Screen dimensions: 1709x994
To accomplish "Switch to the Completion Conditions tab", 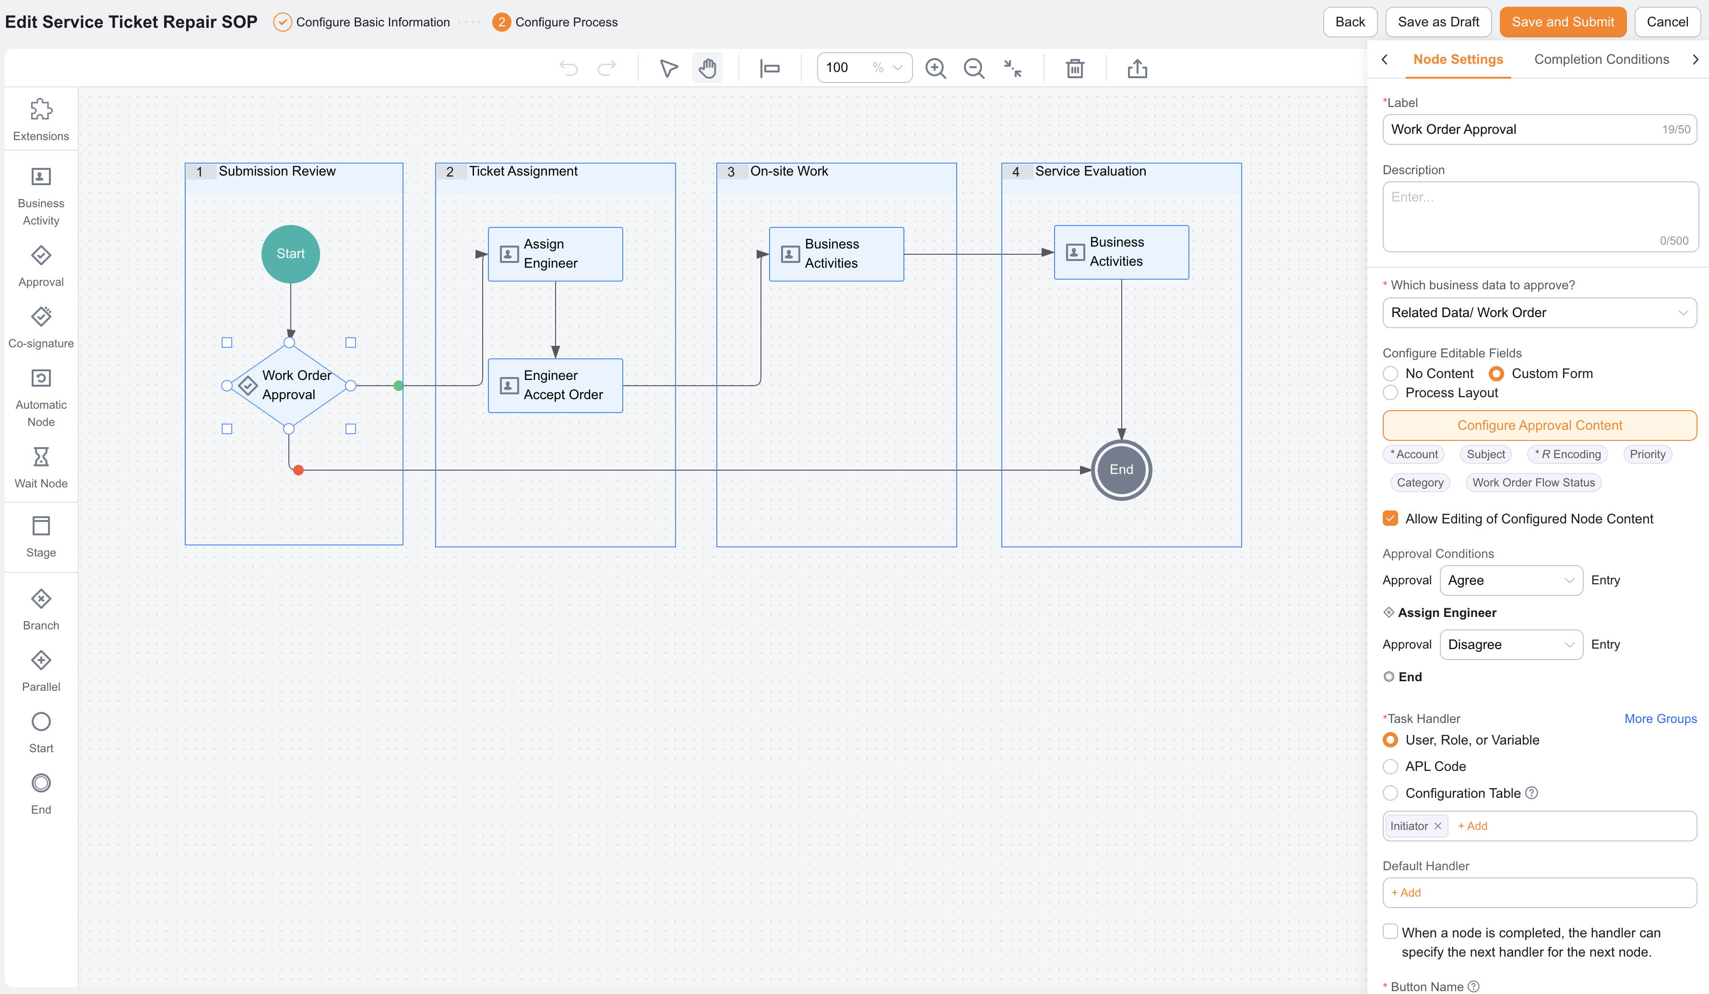I will tap(1601, 59).
